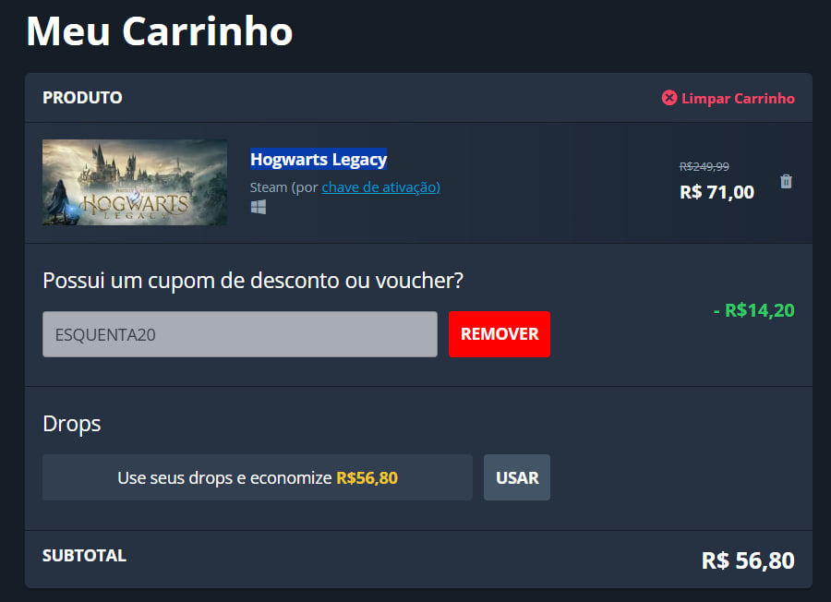Click the Limpar Carrinho text link
This screenshot has height=602, width=831.
point(738,99)
